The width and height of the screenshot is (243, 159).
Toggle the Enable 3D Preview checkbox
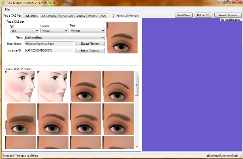click(113, 16)
